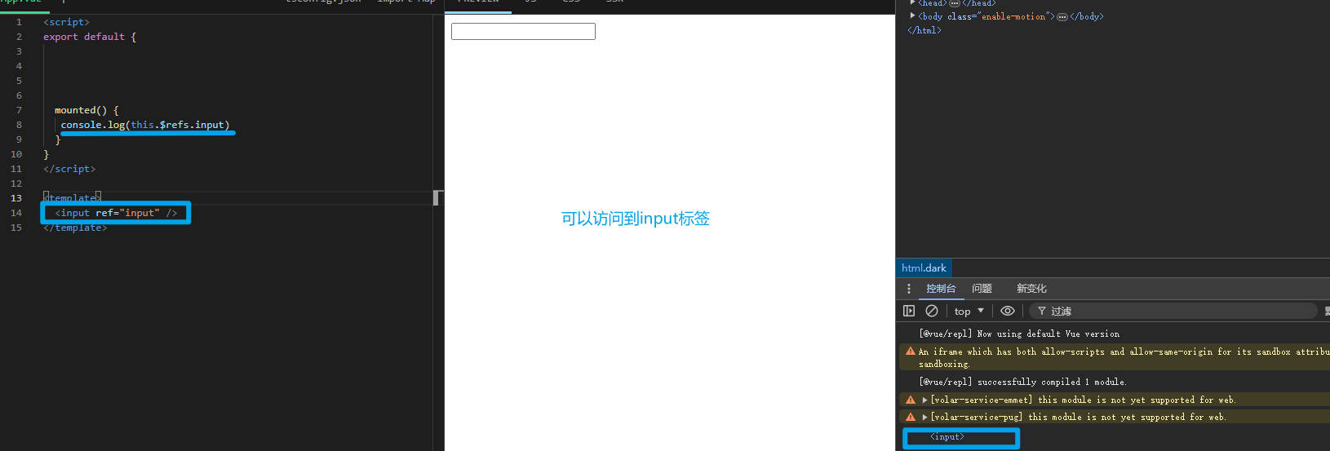Focus the 过滤 console filter field
This screenshot has width=1330, height=451.
pos(1174,311)
